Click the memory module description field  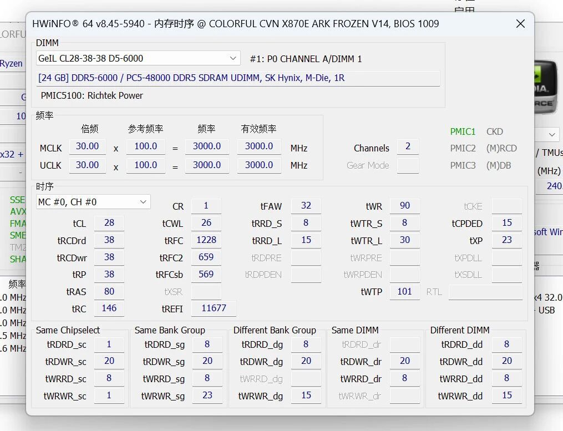[x=238, y=78]
